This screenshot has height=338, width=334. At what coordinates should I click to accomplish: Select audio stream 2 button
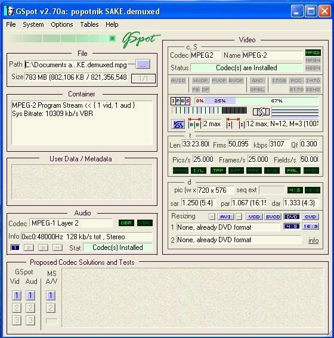click(x=29, y=248)
